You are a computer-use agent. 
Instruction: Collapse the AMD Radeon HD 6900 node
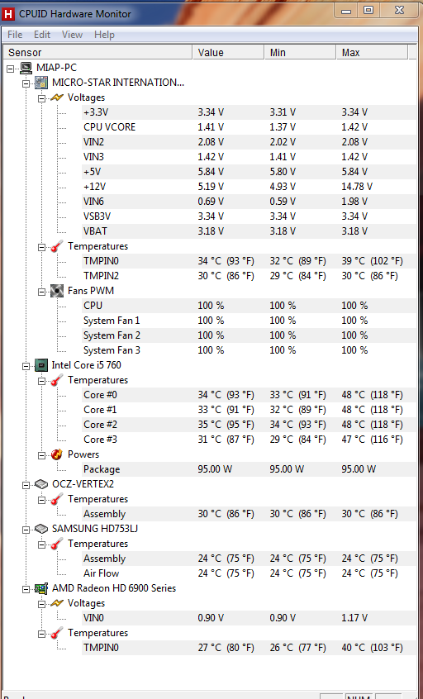pyautogui.click(x=26, y=589)
